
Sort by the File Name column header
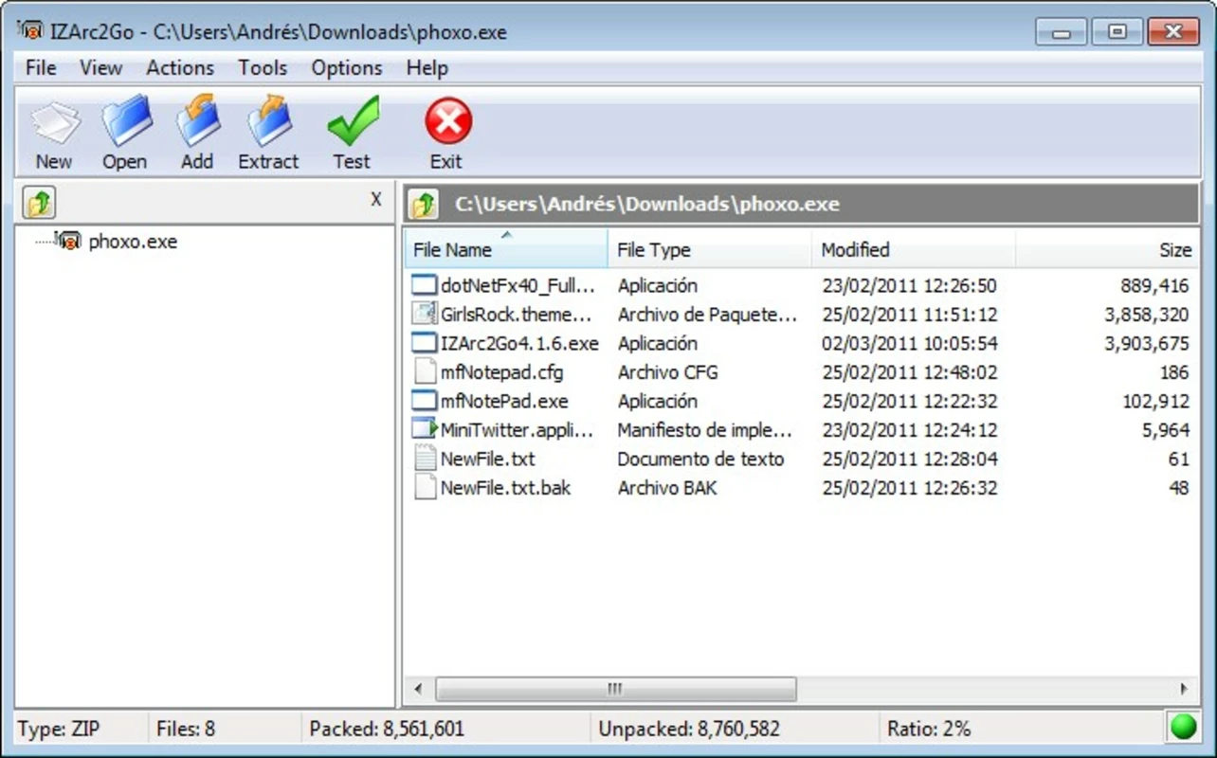pyautogui.click(x=506, y=249)
